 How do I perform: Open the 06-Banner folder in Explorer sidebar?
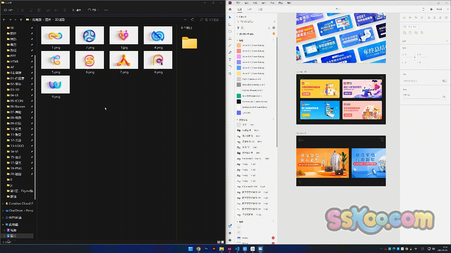[18, 106]
